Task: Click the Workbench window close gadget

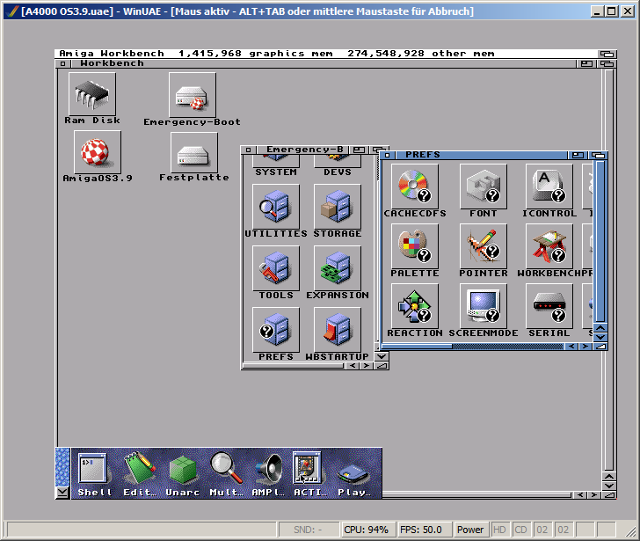Action: tap(62, 63)
